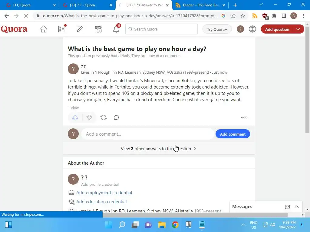Open the Windows Start button
This screenshot has height=232, width=310.
tap(108, 225)
